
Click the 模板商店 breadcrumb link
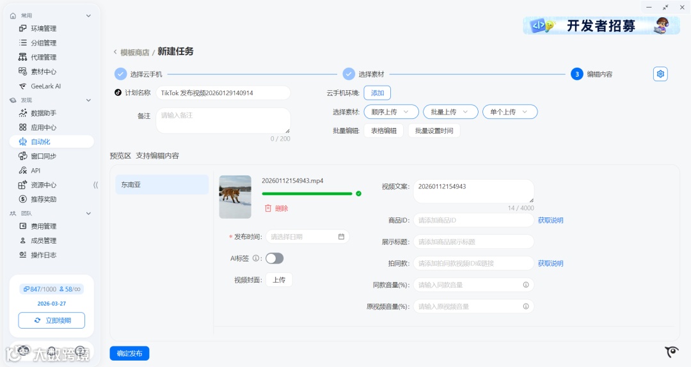135,52
